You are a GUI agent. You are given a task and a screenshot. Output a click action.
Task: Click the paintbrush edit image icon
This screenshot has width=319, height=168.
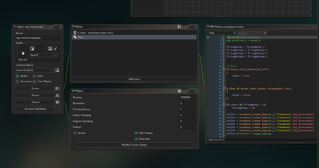click(55, 49)
